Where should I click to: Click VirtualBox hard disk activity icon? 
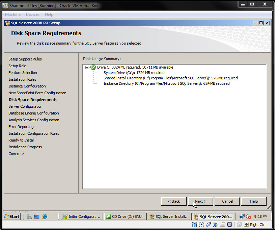coord(194,225)
